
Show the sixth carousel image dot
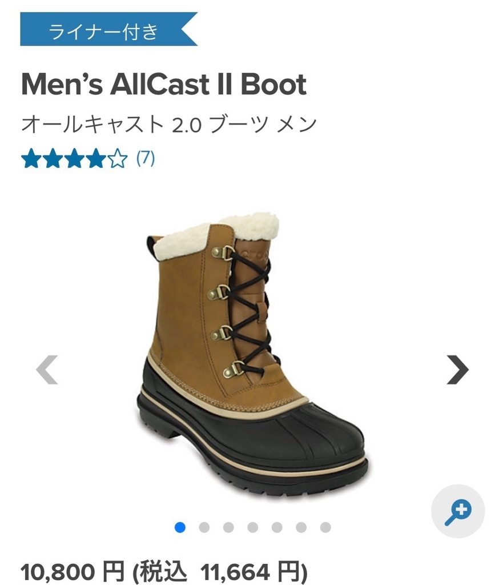click(301, 527)
